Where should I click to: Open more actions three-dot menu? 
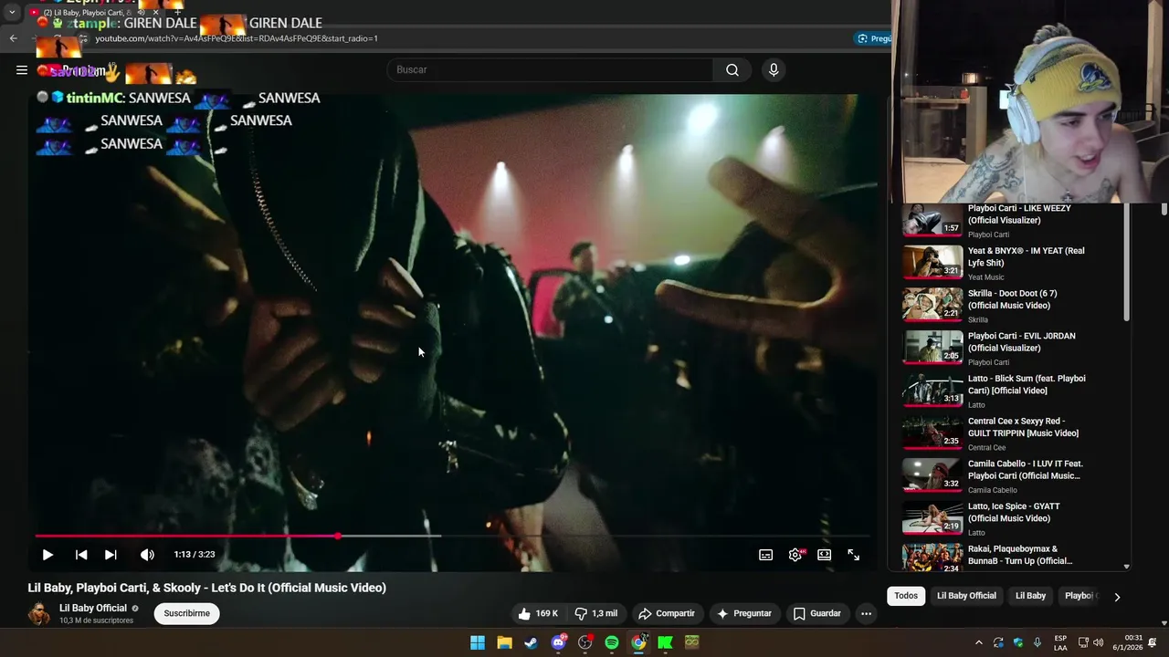867,613
